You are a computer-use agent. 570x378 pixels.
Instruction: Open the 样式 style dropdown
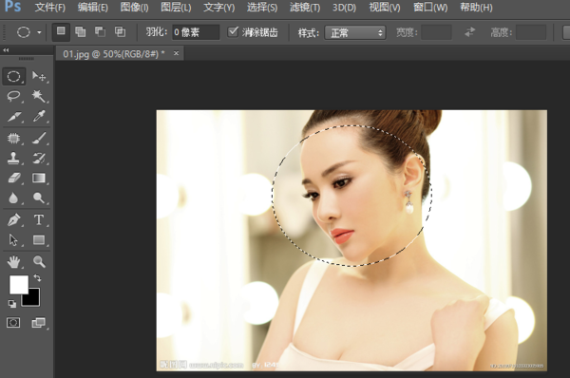point(355,32)
